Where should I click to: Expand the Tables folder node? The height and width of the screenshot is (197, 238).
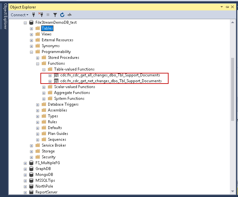(31, 29)
